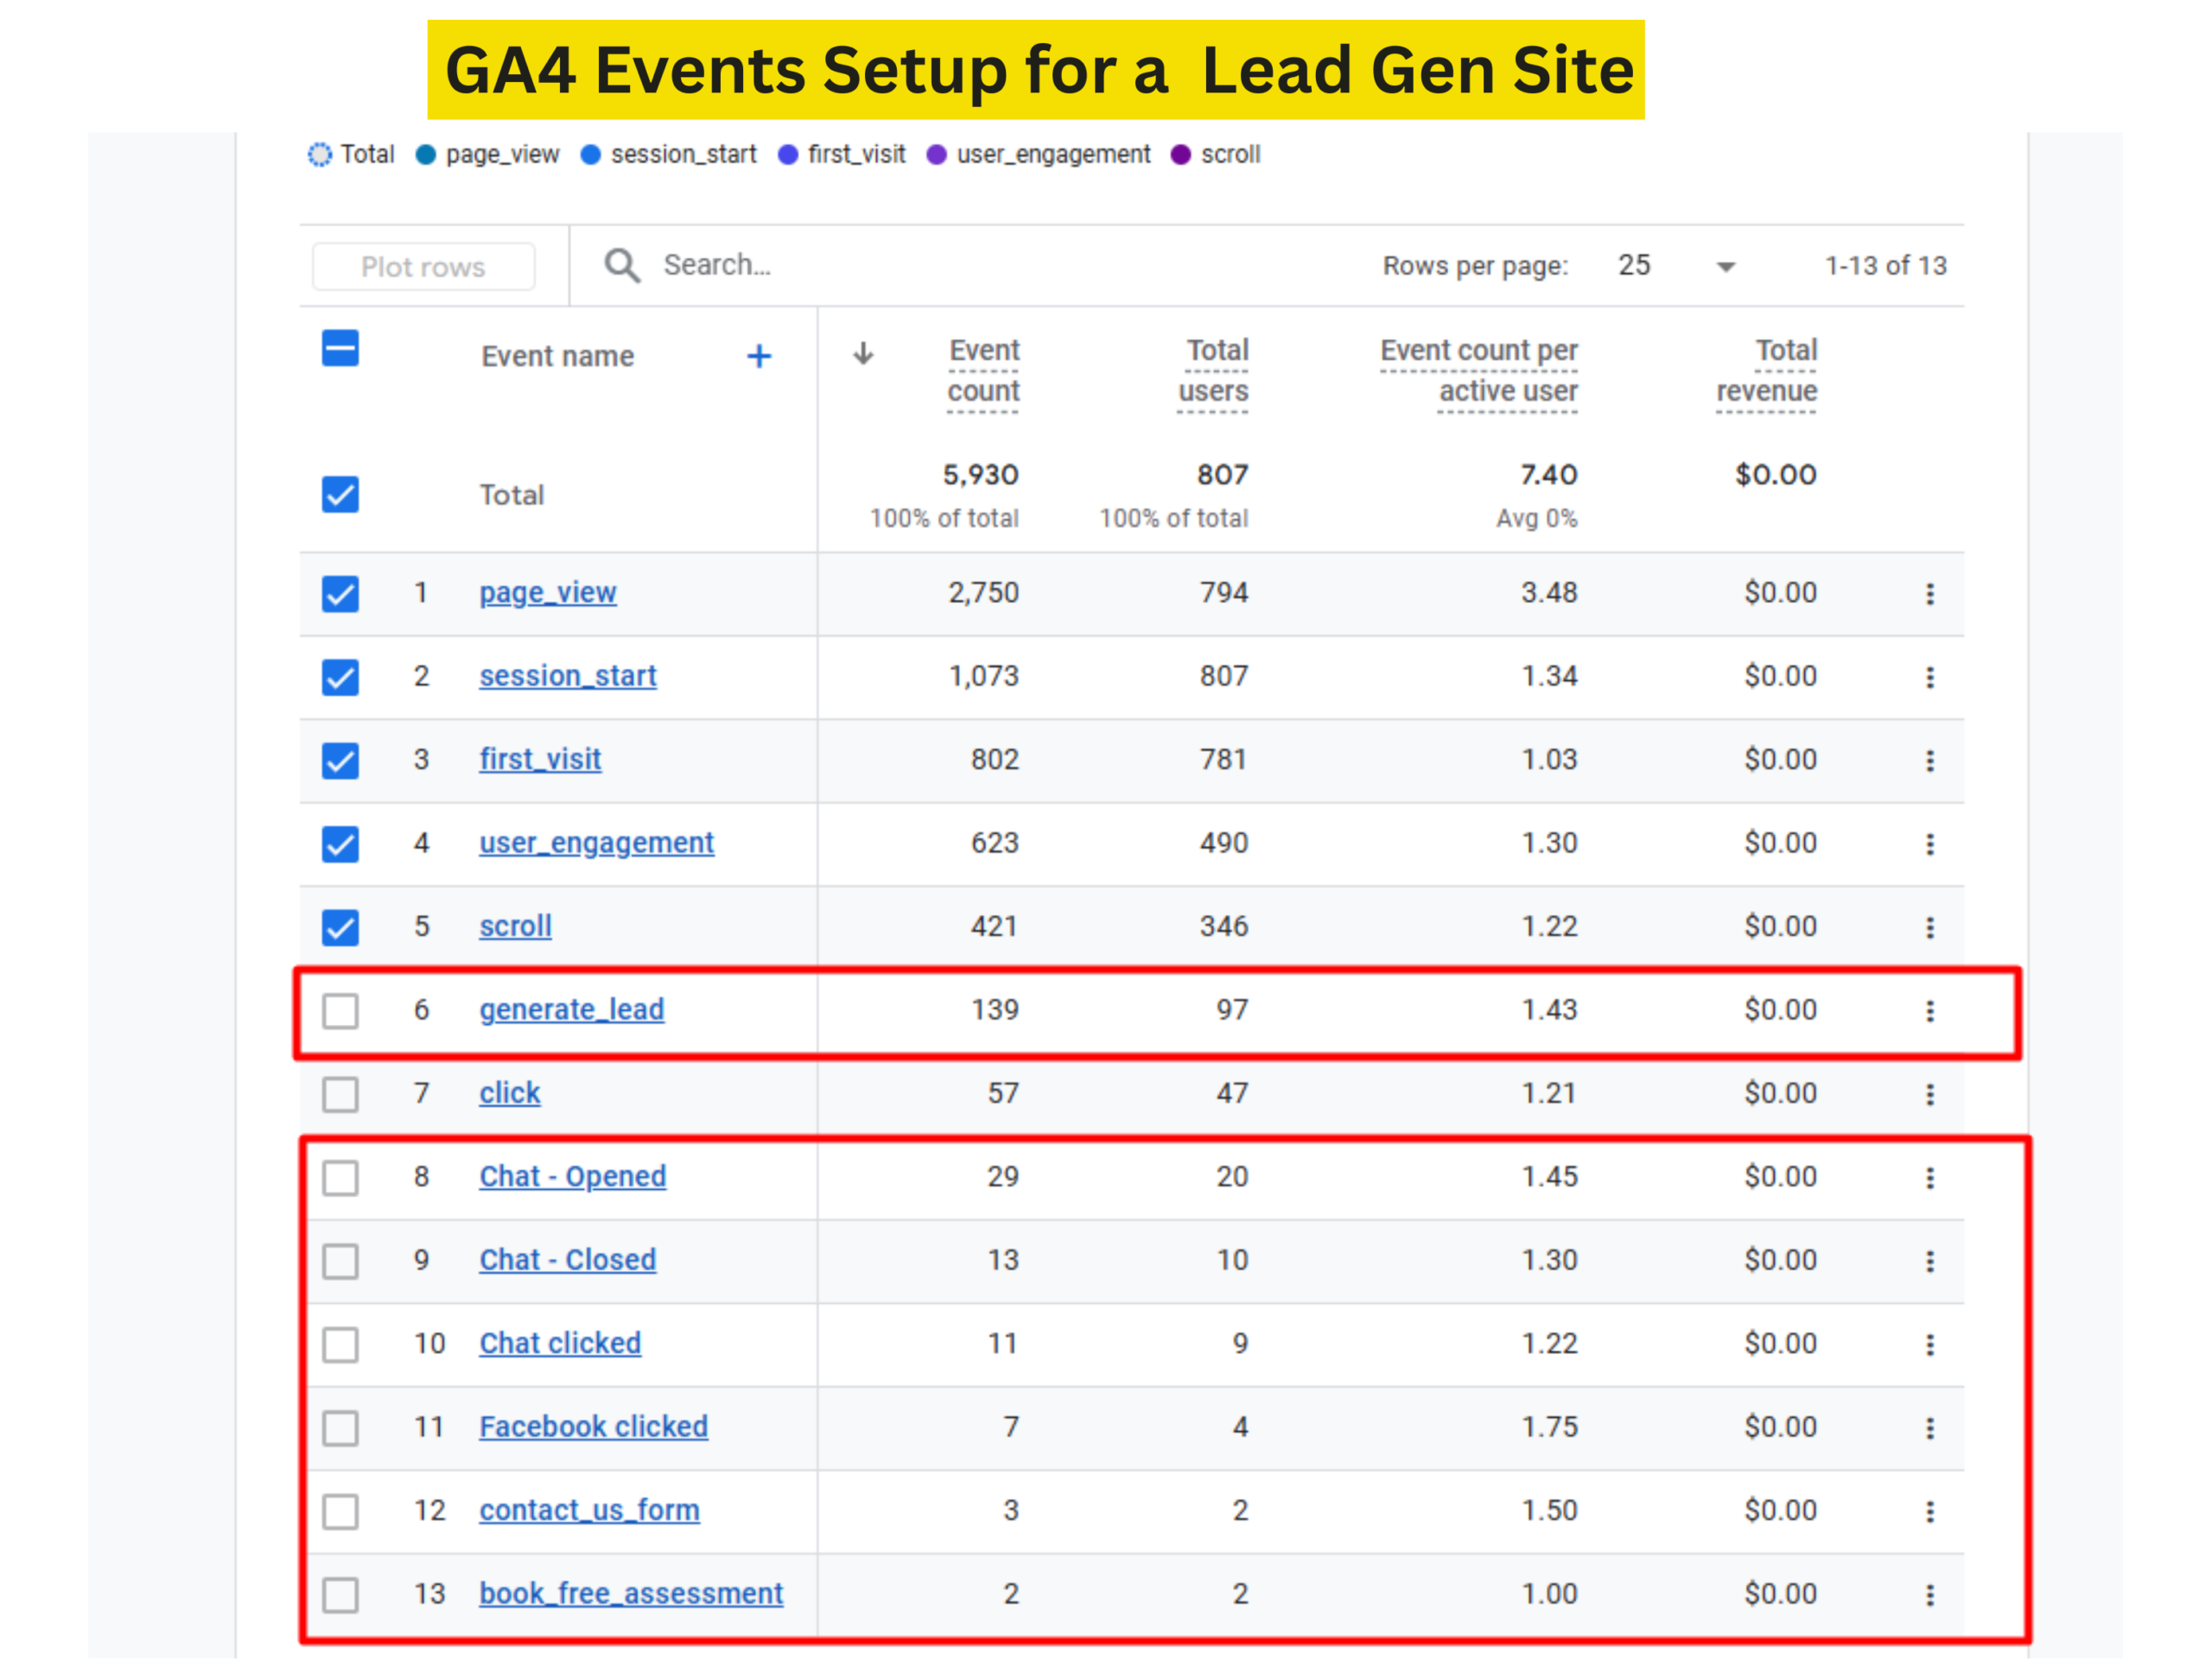Check the generate_lead row checkbox

coord(340,1011)
